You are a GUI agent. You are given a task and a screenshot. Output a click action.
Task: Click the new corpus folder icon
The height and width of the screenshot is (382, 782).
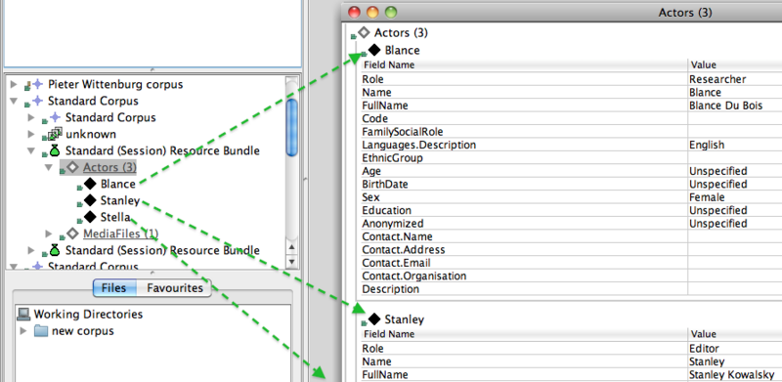pos(41,330)
